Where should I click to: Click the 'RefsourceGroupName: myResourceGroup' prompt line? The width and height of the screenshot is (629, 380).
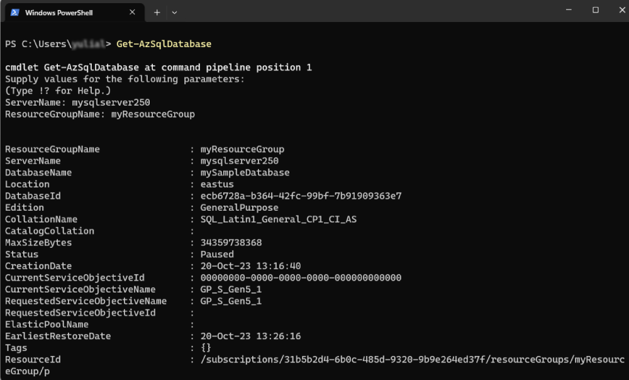(100, 114)
